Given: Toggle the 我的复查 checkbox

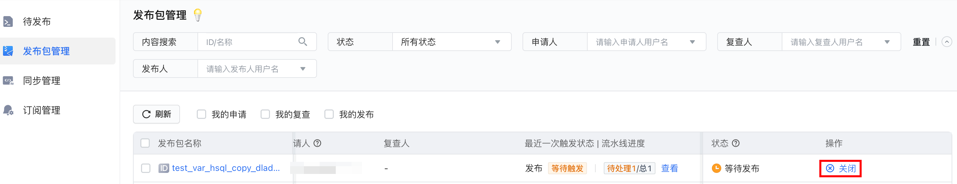Looking at the screenshot, I should tap(265, 114).
